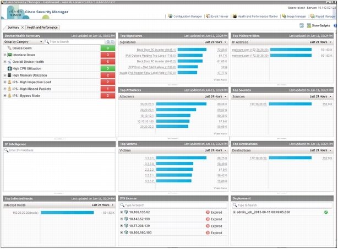Click the Expired status icon for 10.106.160.103
The image size is (338, 249).
coord(208,232)
